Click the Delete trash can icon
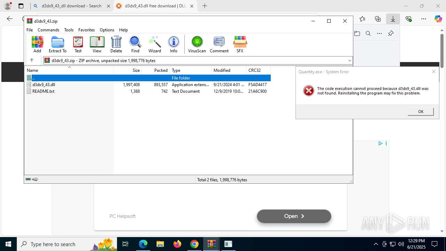This screenshot has width=446, height=251. (x=116, y=44)
